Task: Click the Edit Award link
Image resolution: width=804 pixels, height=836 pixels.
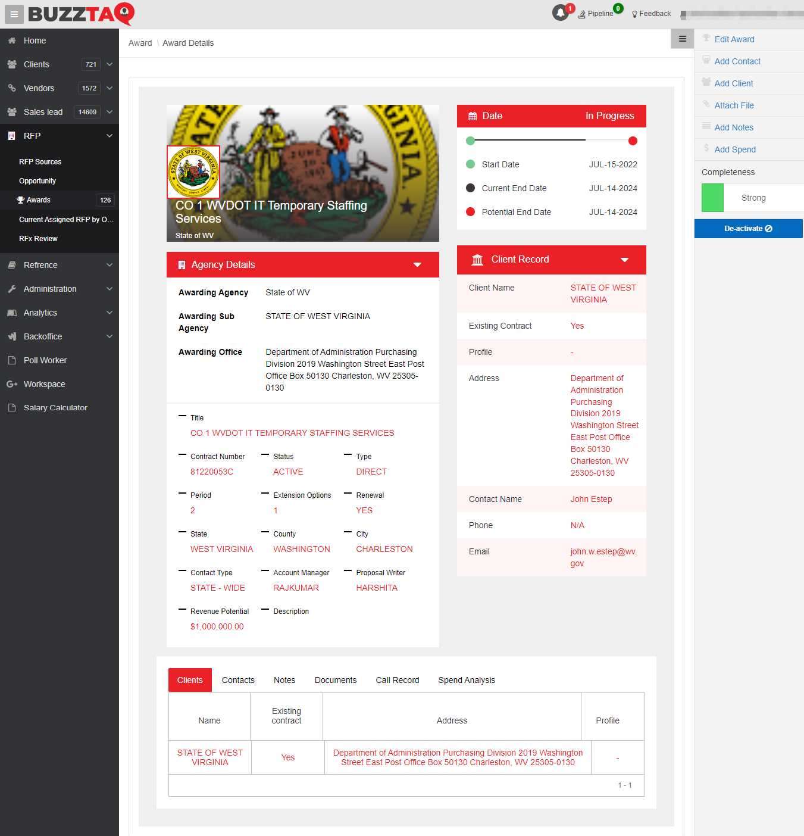Action: [x=734, y=39]
